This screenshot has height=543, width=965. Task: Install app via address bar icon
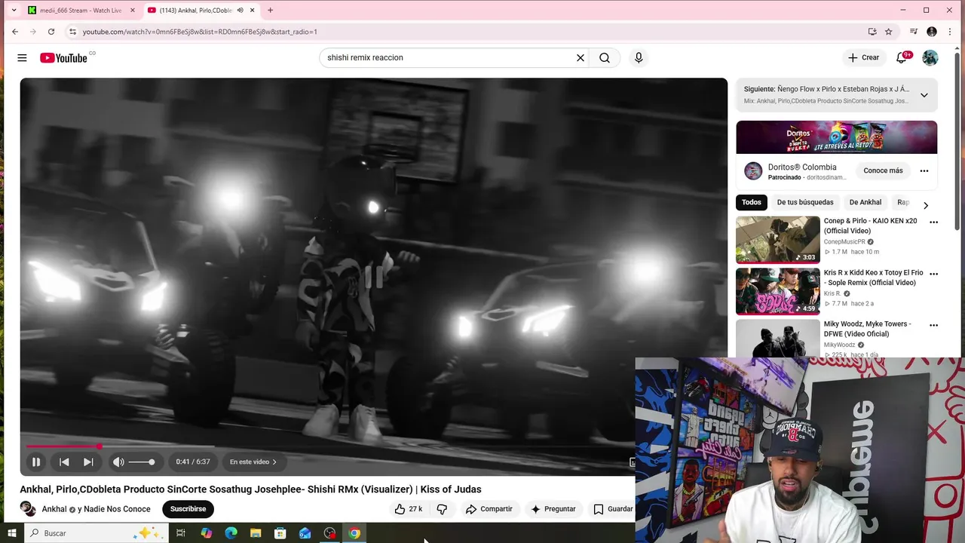pos(872,32)
